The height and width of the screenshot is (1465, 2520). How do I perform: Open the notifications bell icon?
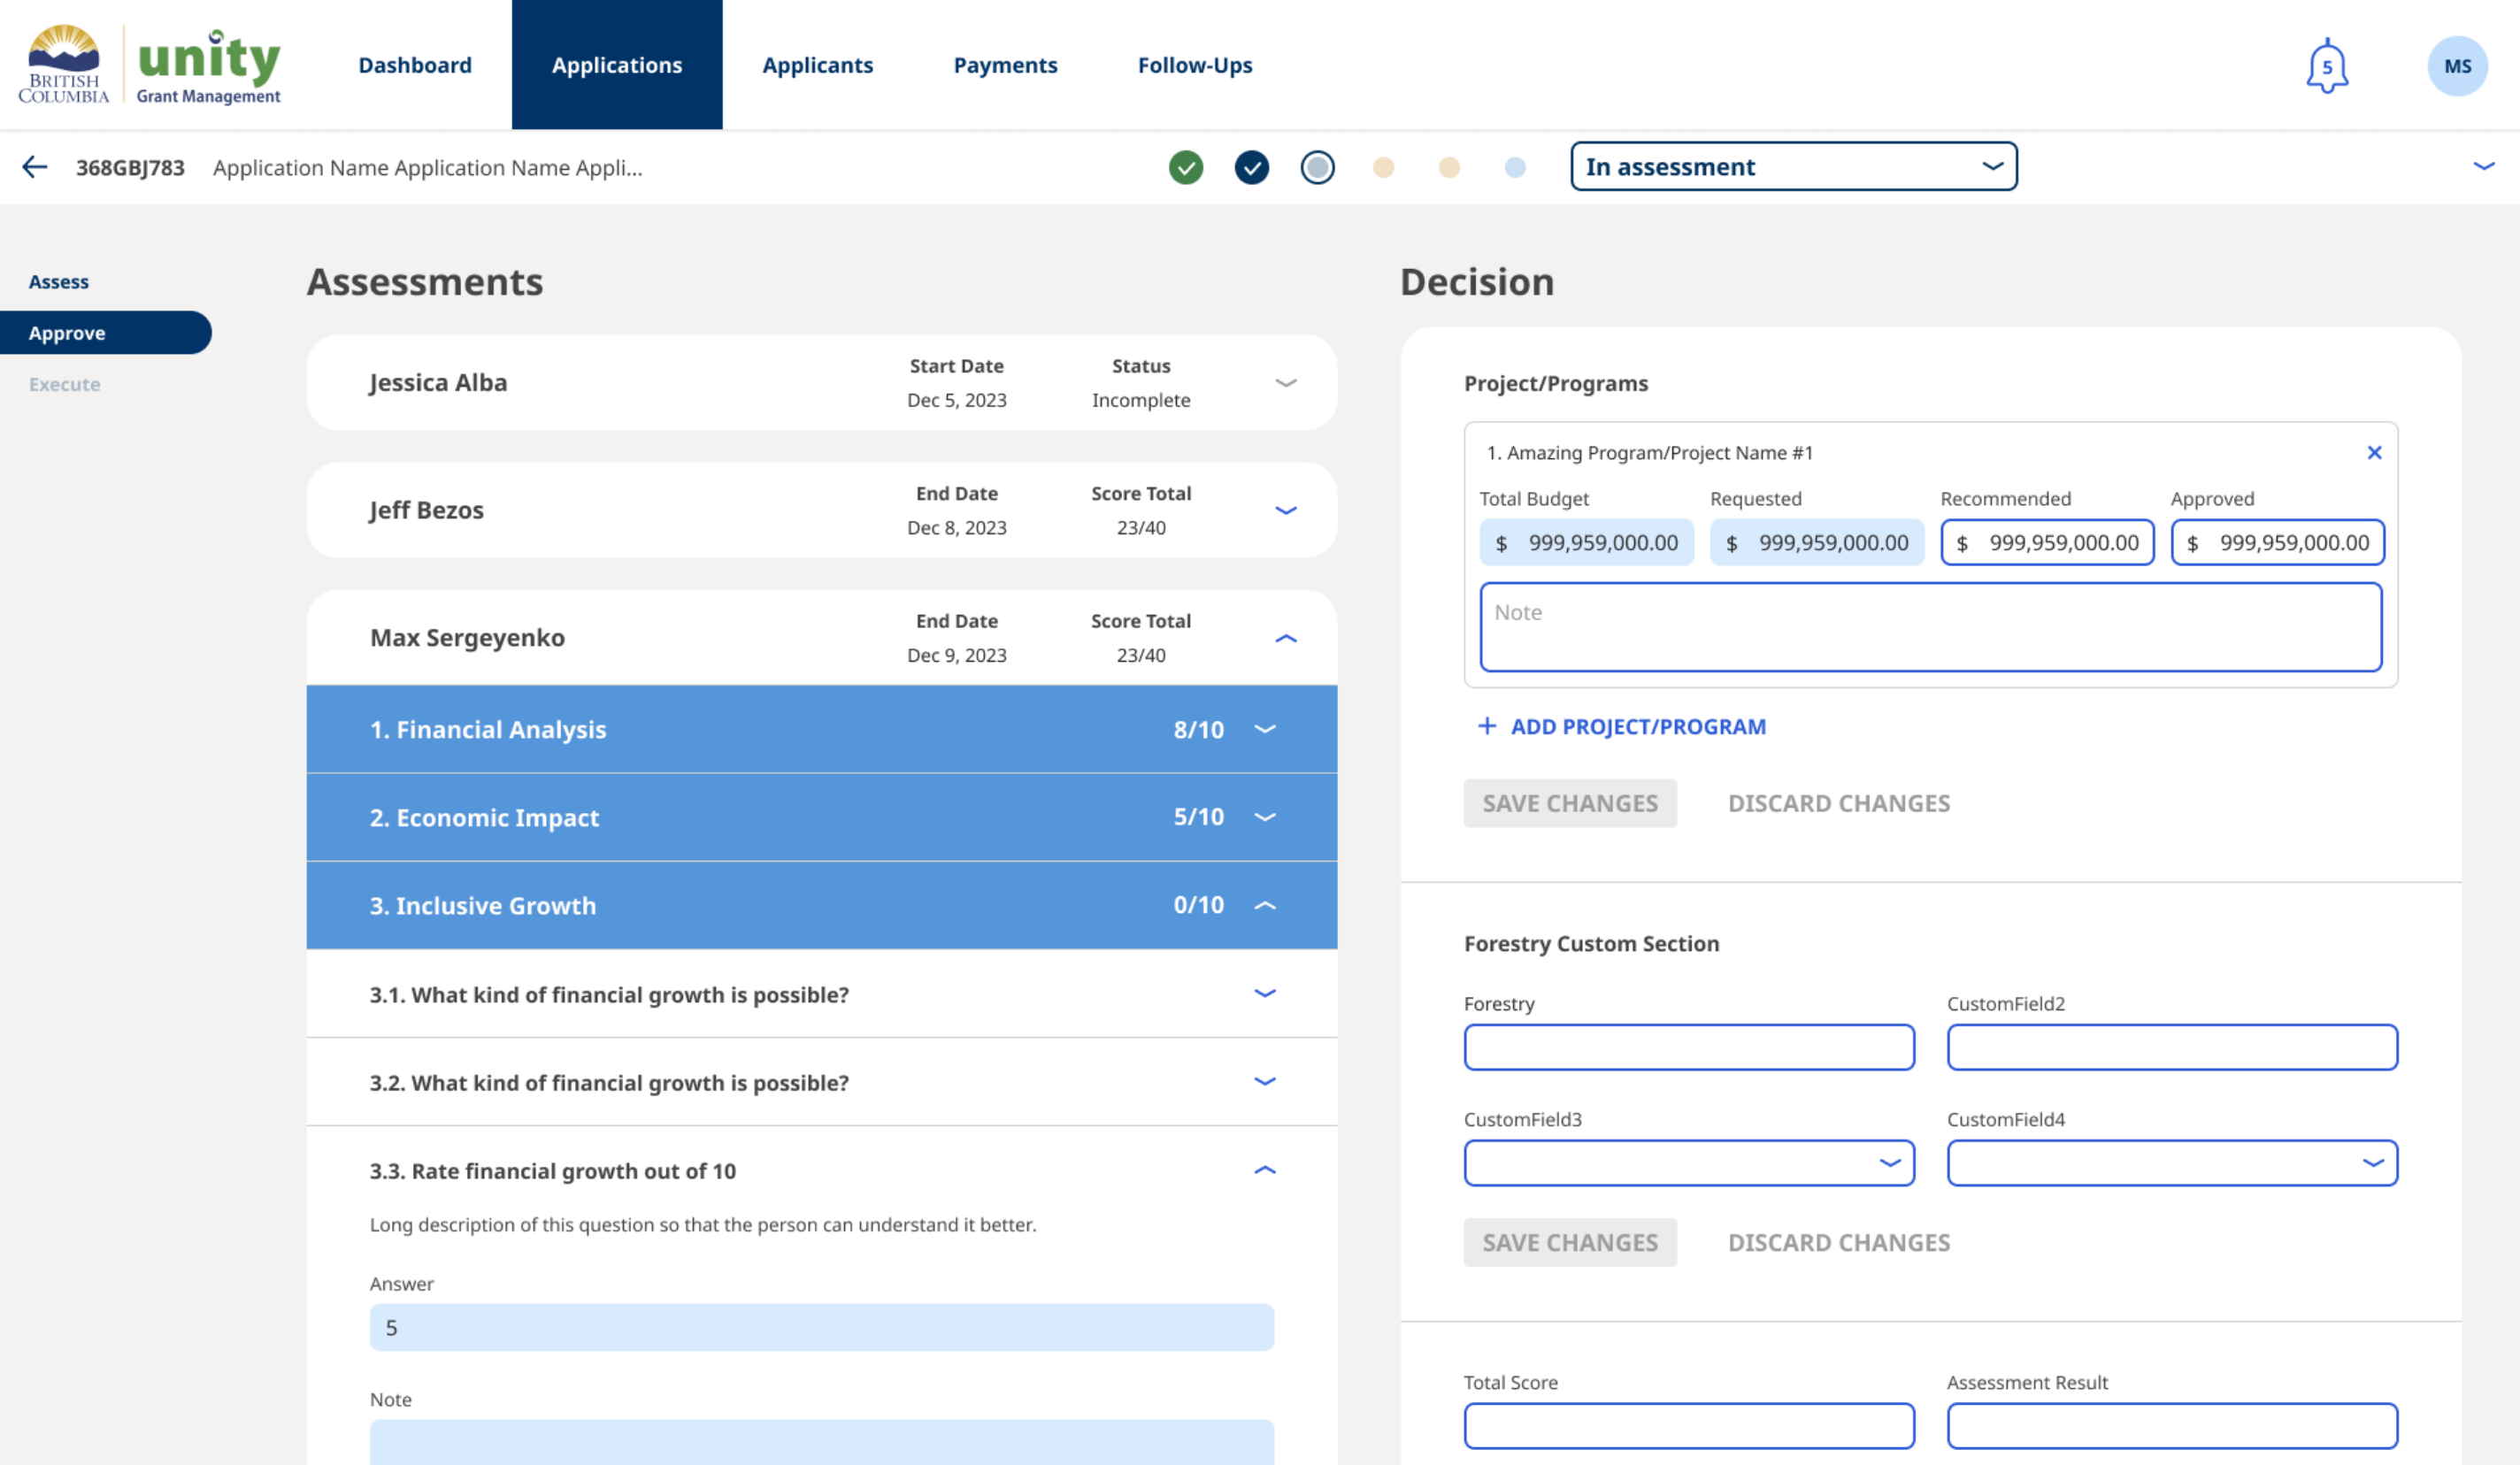pos(2327,66)
